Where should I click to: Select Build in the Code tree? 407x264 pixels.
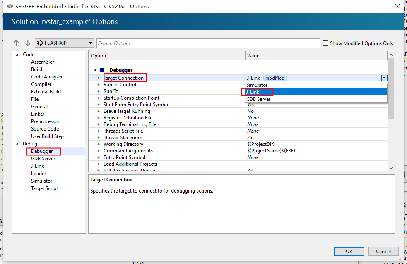click(36, 69)
